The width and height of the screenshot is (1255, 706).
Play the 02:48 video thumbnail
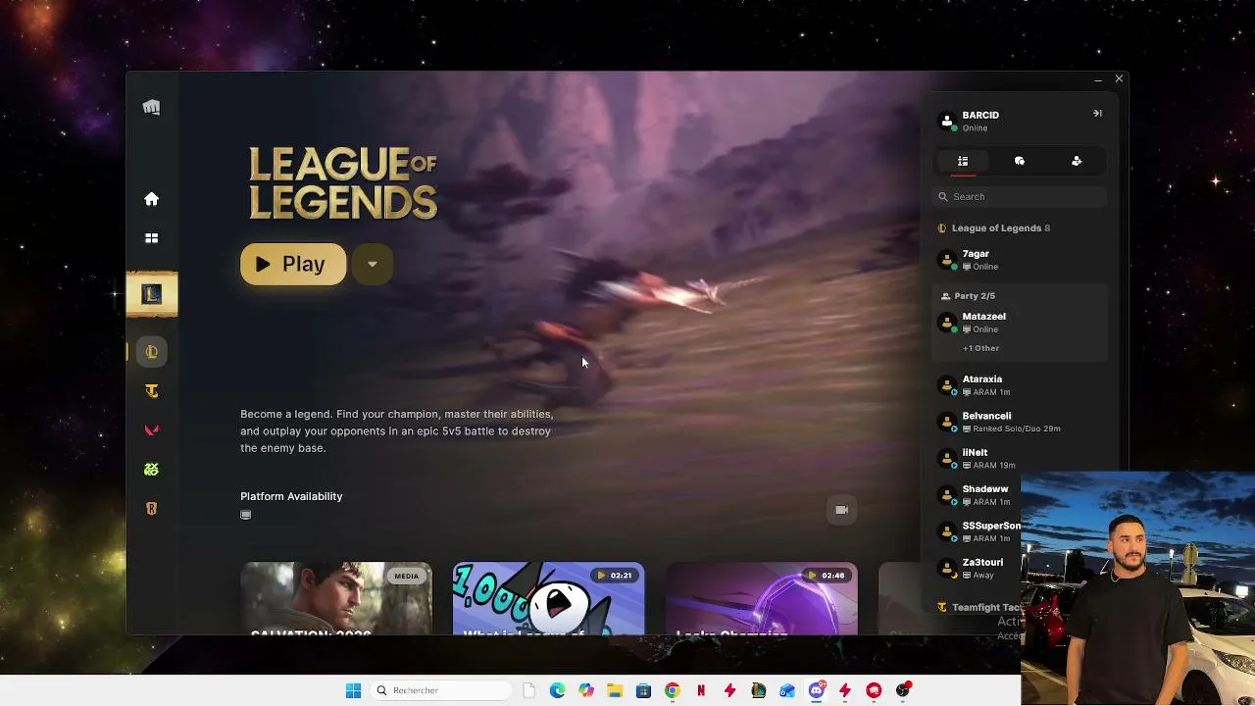pos(761,597)
